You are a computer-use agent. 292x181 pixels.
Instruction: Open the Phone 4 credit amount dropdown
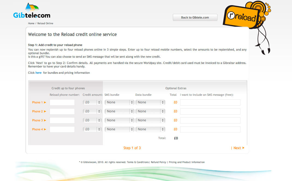[x=92, y=129]
